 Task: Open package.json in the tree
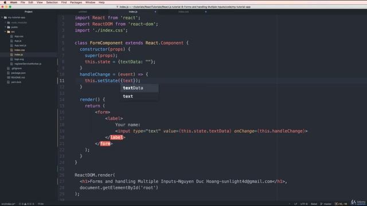pos(18,73)
